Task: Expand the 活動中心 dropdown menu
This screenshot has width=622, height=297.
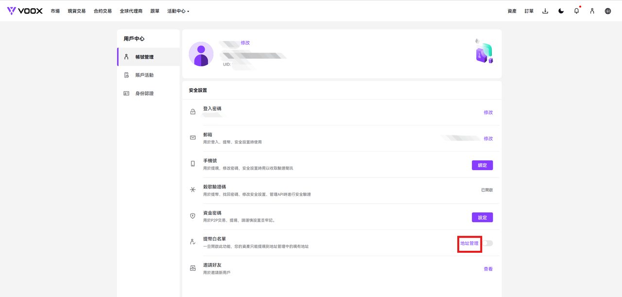Action: click(178, 11)
